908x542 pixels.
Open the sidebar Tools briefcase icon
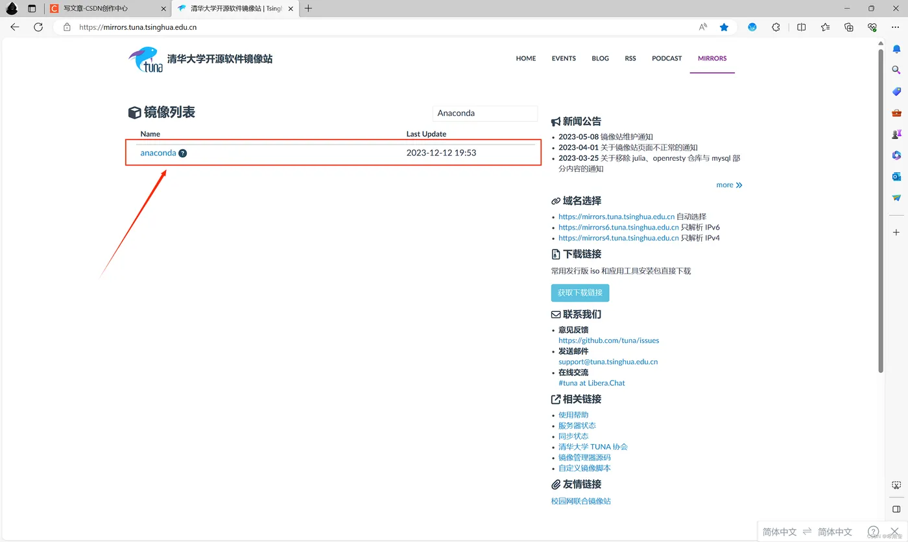point(896,113)
